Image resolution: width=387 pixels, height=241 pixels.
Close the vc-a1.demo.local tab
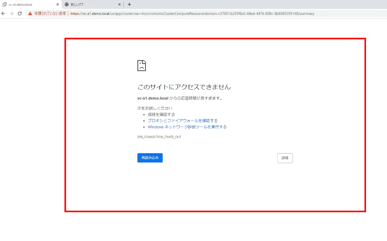click(x=58, y=4)
